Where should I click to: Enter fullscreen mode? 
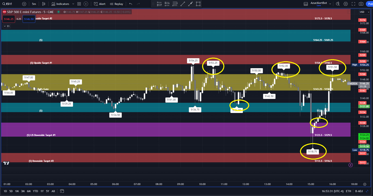353,4
